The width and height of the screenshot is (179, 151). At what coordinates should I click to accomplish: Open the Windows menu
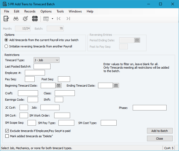click(x=75, y=11)
